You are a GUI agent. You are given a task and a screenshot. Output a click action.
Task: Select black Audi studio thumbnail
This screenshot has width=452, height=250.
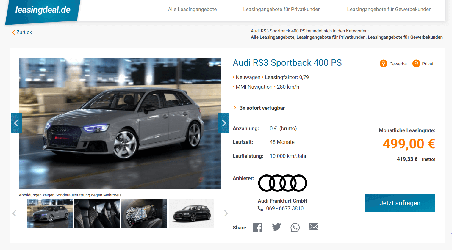(x=191, y=213)
